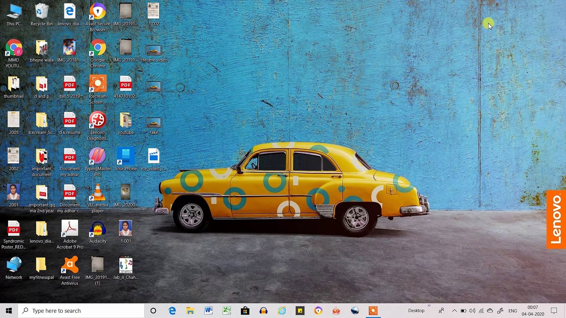Image resolution: width=566 pixels, height=318 pixels.
Task: Click the Cortana circle button
Action: click(x=153, y=310)
